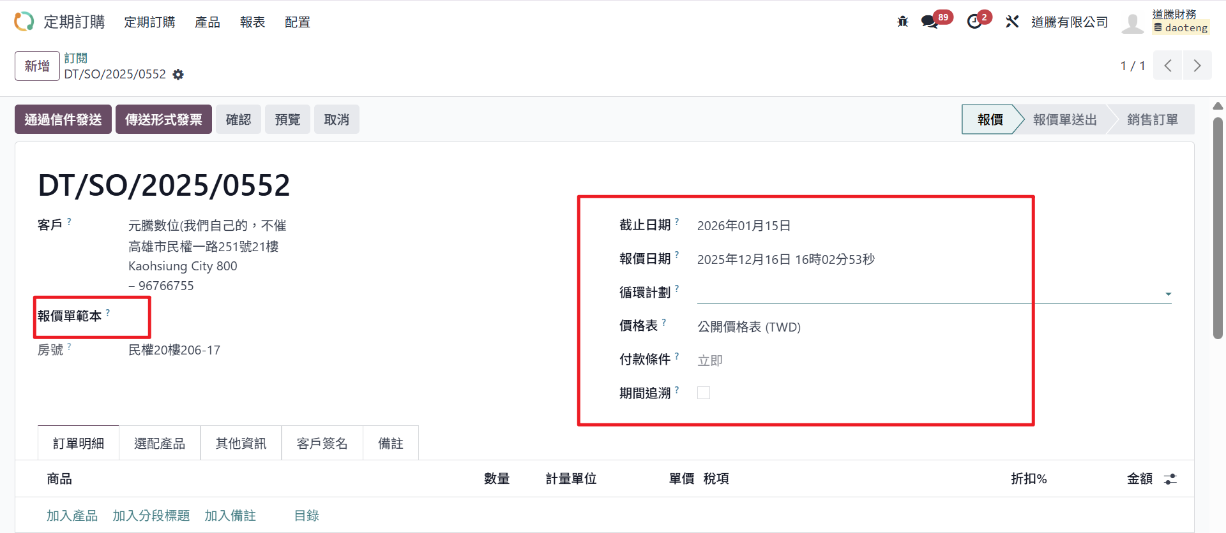1226x533 pixels.
Task: Open the chat messages icon
Action: pyautogui.click(x=929, y=22)
